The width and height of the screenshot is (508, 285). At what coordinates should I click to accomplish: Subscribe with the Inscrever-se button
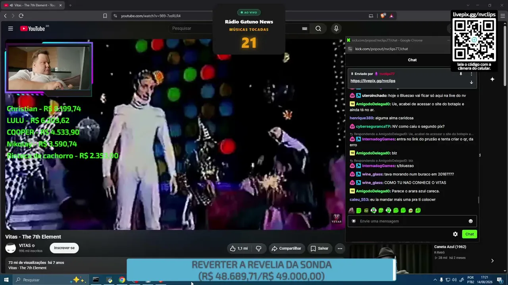click(64, 248)
